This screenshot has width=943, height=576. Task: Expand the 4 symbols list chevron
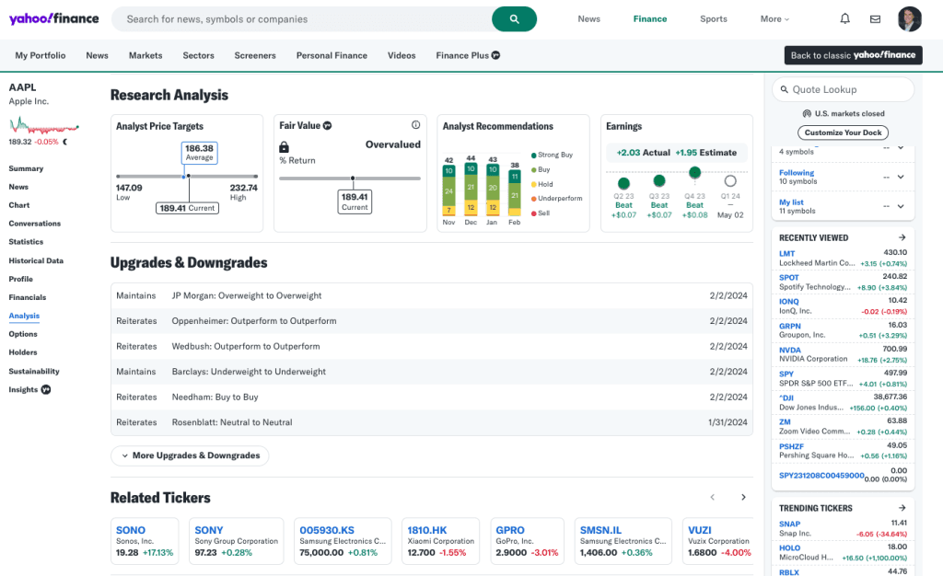901,148
